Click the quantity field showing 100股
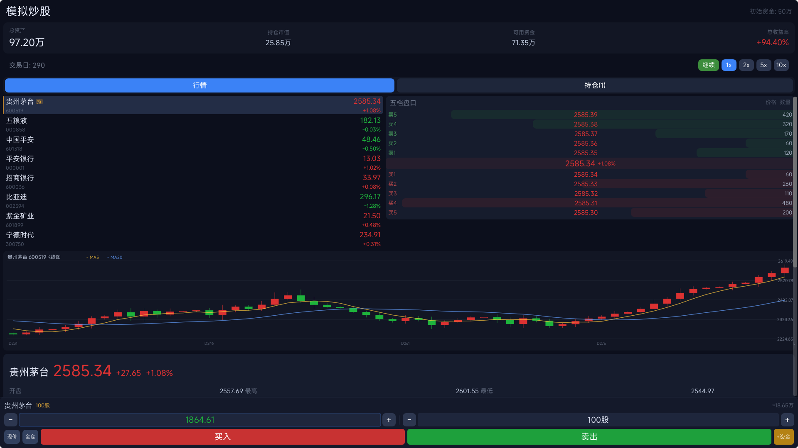 pos(598,420)
